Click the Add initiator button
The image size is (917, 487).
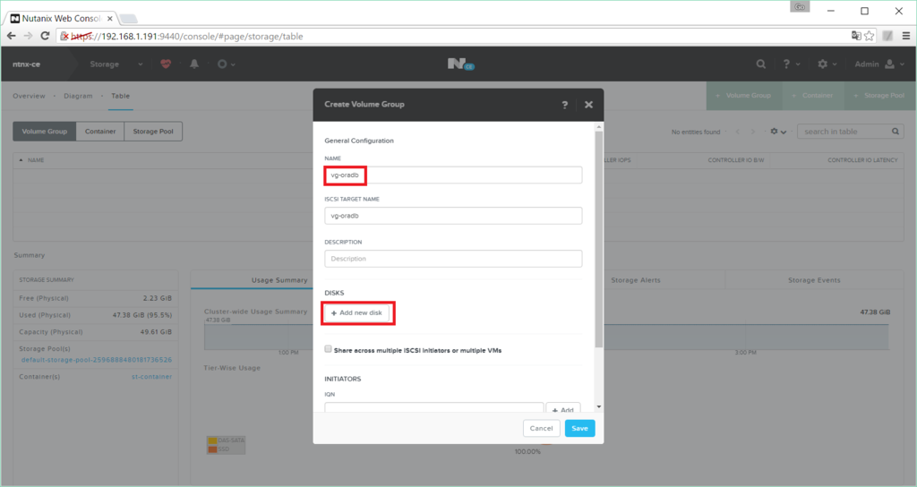563,407
